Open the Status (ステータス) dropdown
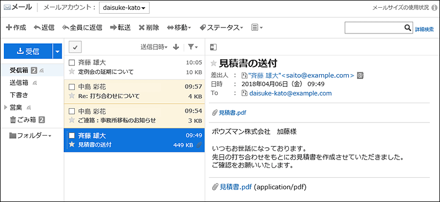The image size is (440, 202). (221, 27)
